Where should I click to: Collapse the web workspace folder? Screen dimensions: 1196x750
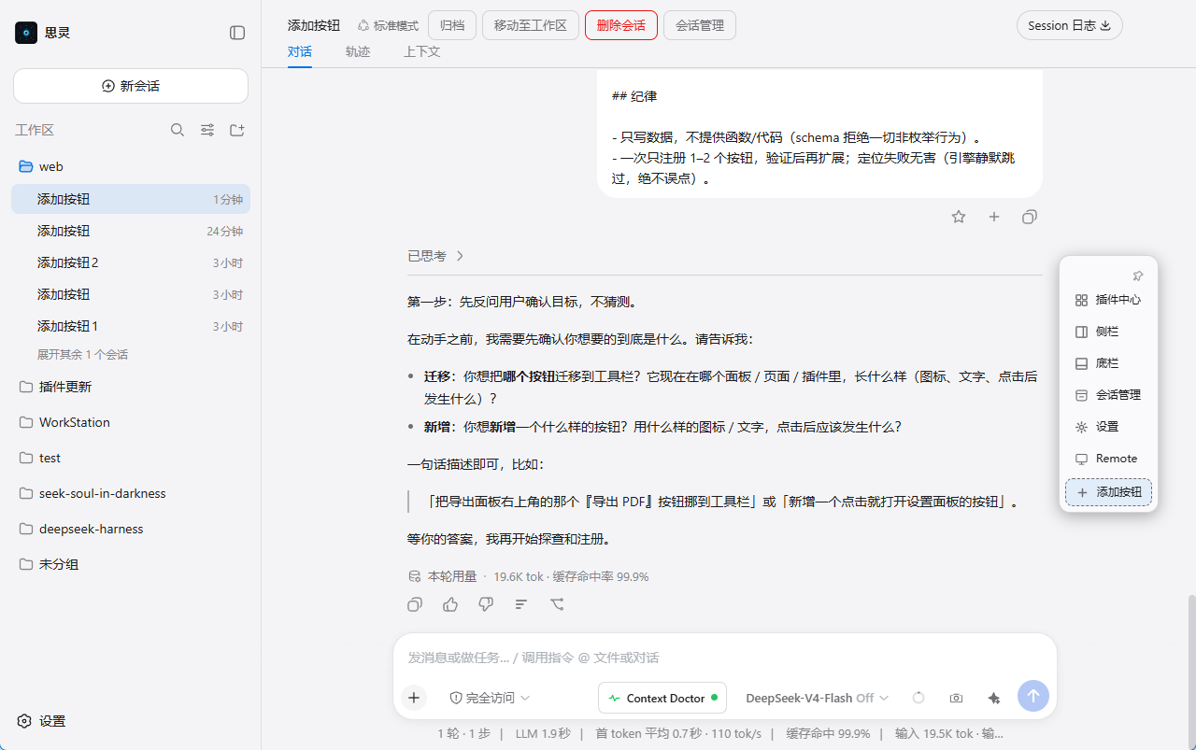[x=131, y=166]
